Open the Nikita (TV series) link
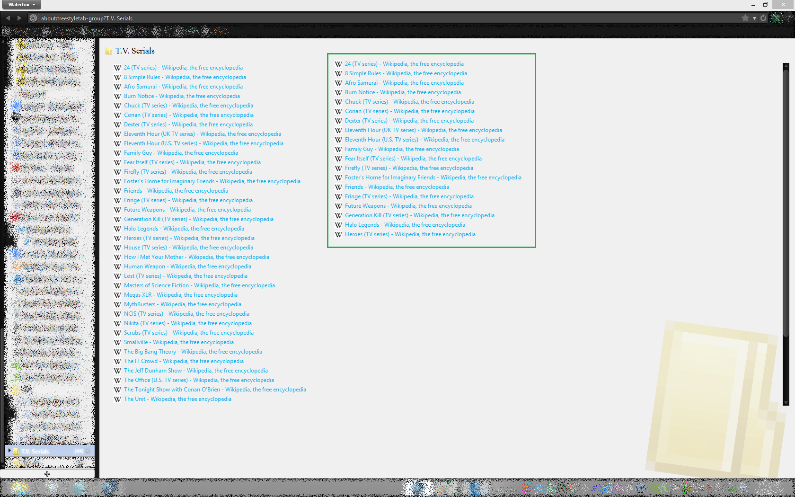 [x=188, y=323]
